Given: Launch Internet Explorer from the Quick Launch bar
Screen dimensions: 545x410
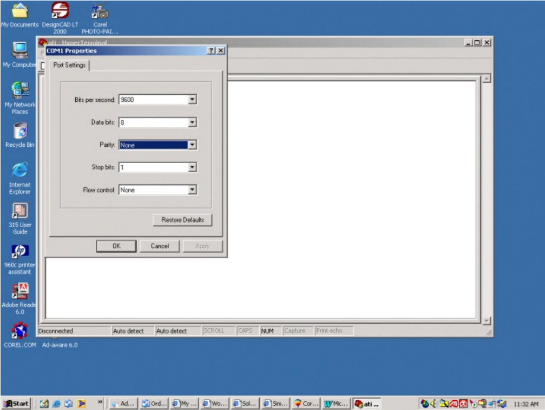Looking at the screenshot, I should point(56,404).
